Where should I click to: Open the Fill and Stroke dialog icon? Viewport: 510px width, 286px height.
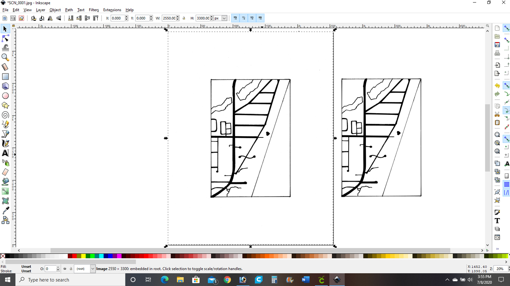click(497, 213)
